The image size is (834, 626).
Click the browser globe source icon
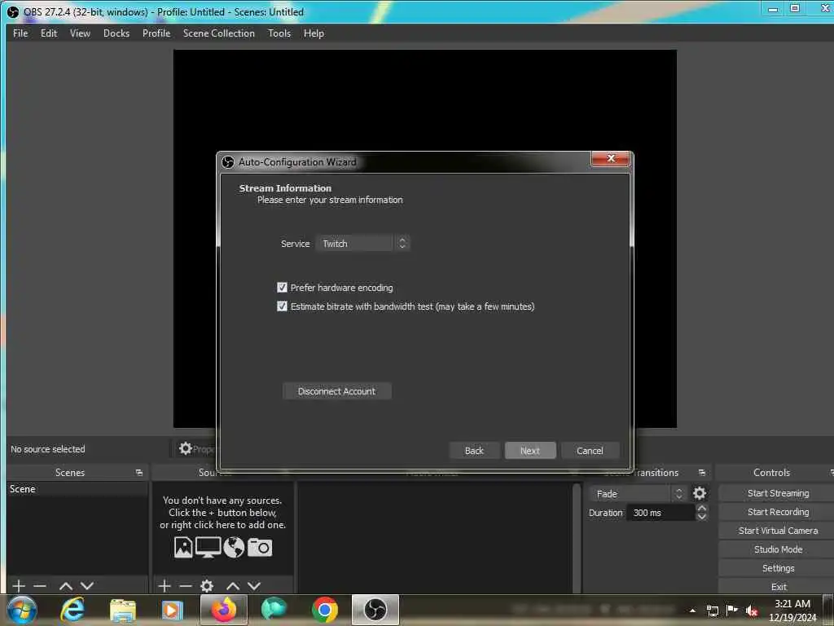234,547
